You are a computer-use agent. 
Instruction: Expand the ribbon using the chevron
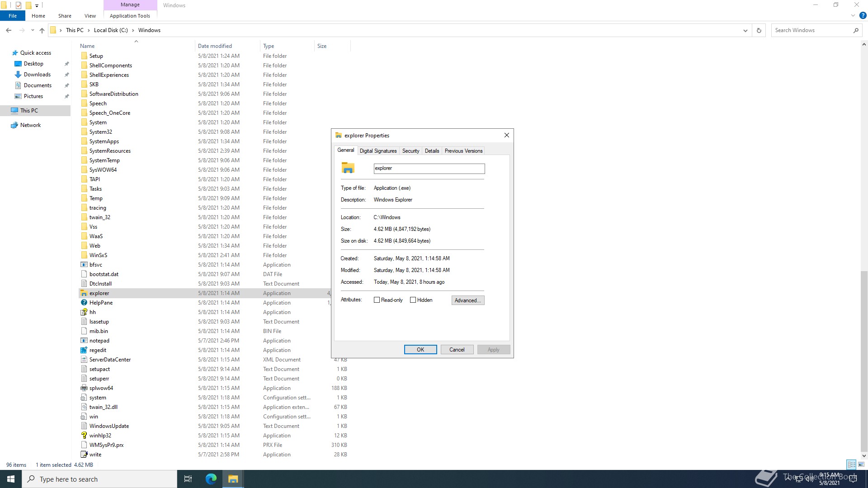coord(853,16)
